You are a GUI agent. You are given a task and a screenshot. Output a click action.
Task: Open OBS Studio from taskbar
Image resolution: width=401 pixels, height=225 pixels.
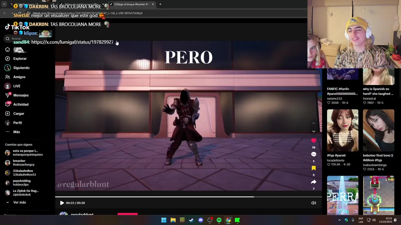pos(210,220)
